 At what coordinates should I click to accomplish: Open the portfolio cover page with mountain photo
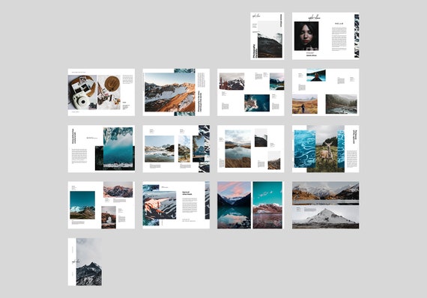[267, 36]
